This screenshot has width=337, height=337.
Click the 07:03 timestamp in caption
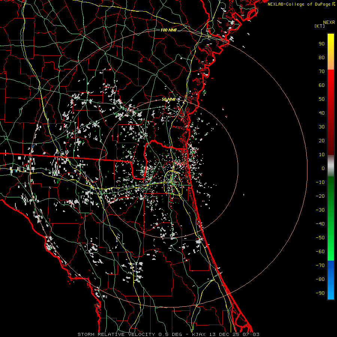click(x=251, y=334)
